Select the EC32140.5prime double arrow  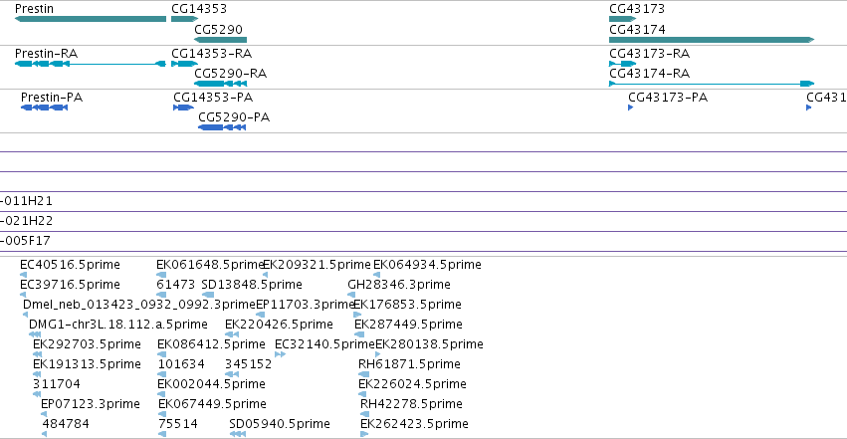[280, 354]
